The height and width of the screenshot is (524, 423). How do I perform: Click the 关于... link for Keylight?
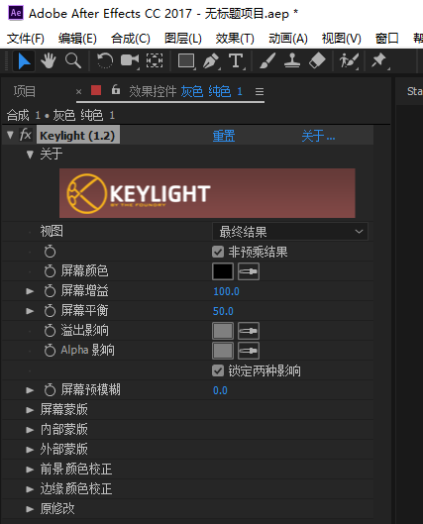coord(318,136)
